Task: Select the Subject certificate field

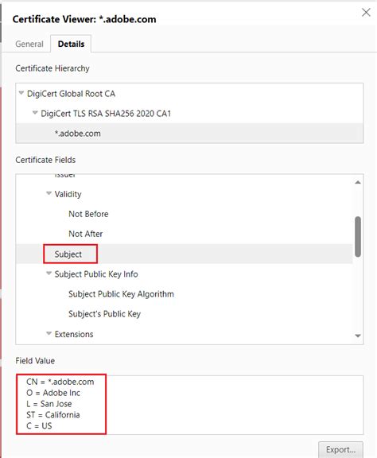Action: [x=68, y=254]
